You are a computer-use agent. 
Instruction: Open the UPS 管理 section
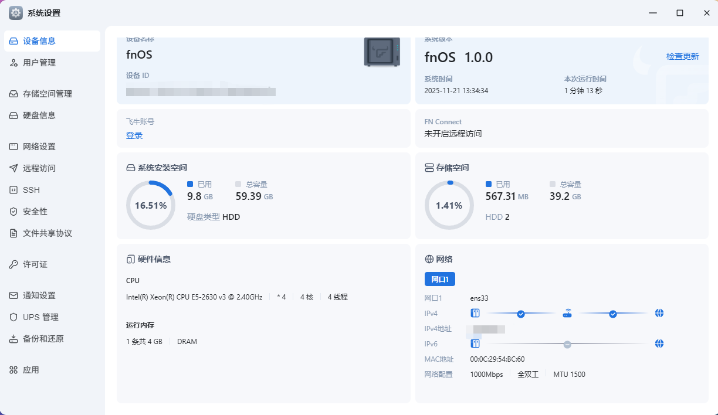[40, 317]
